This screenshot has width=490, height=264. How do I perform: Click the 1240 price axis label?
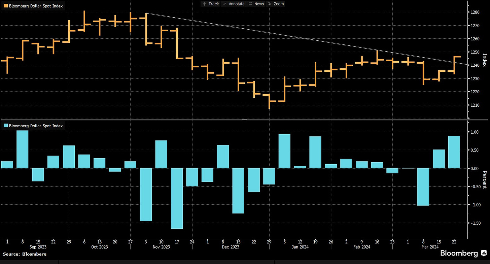474,65
